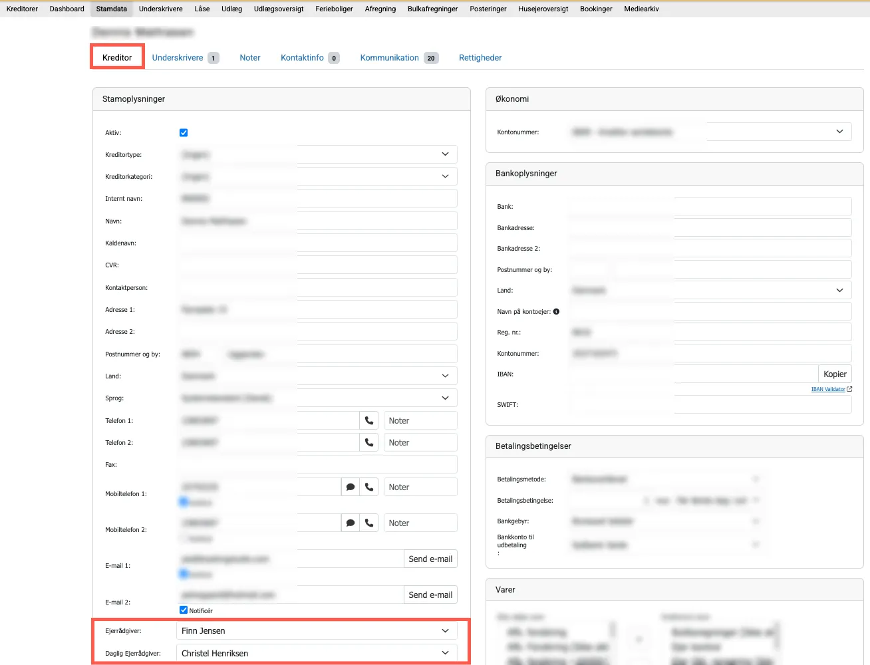Click the phone icon for Telefon 2
Screen dimensions: 870x665
[369, 442]
